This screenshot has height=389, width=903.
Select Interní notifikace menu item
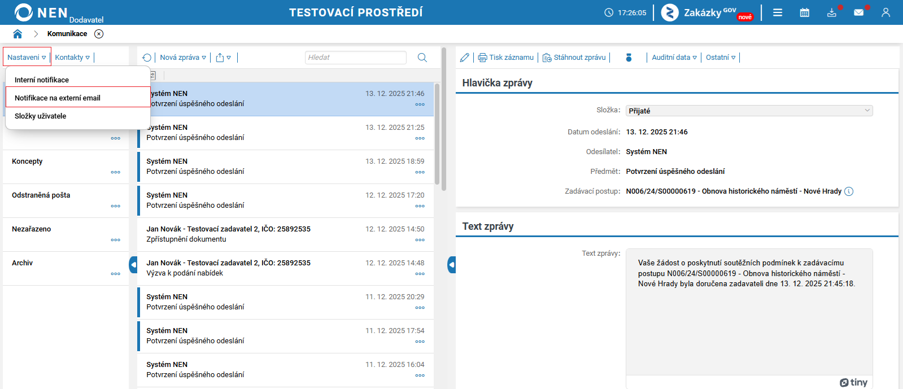point(78,80)
